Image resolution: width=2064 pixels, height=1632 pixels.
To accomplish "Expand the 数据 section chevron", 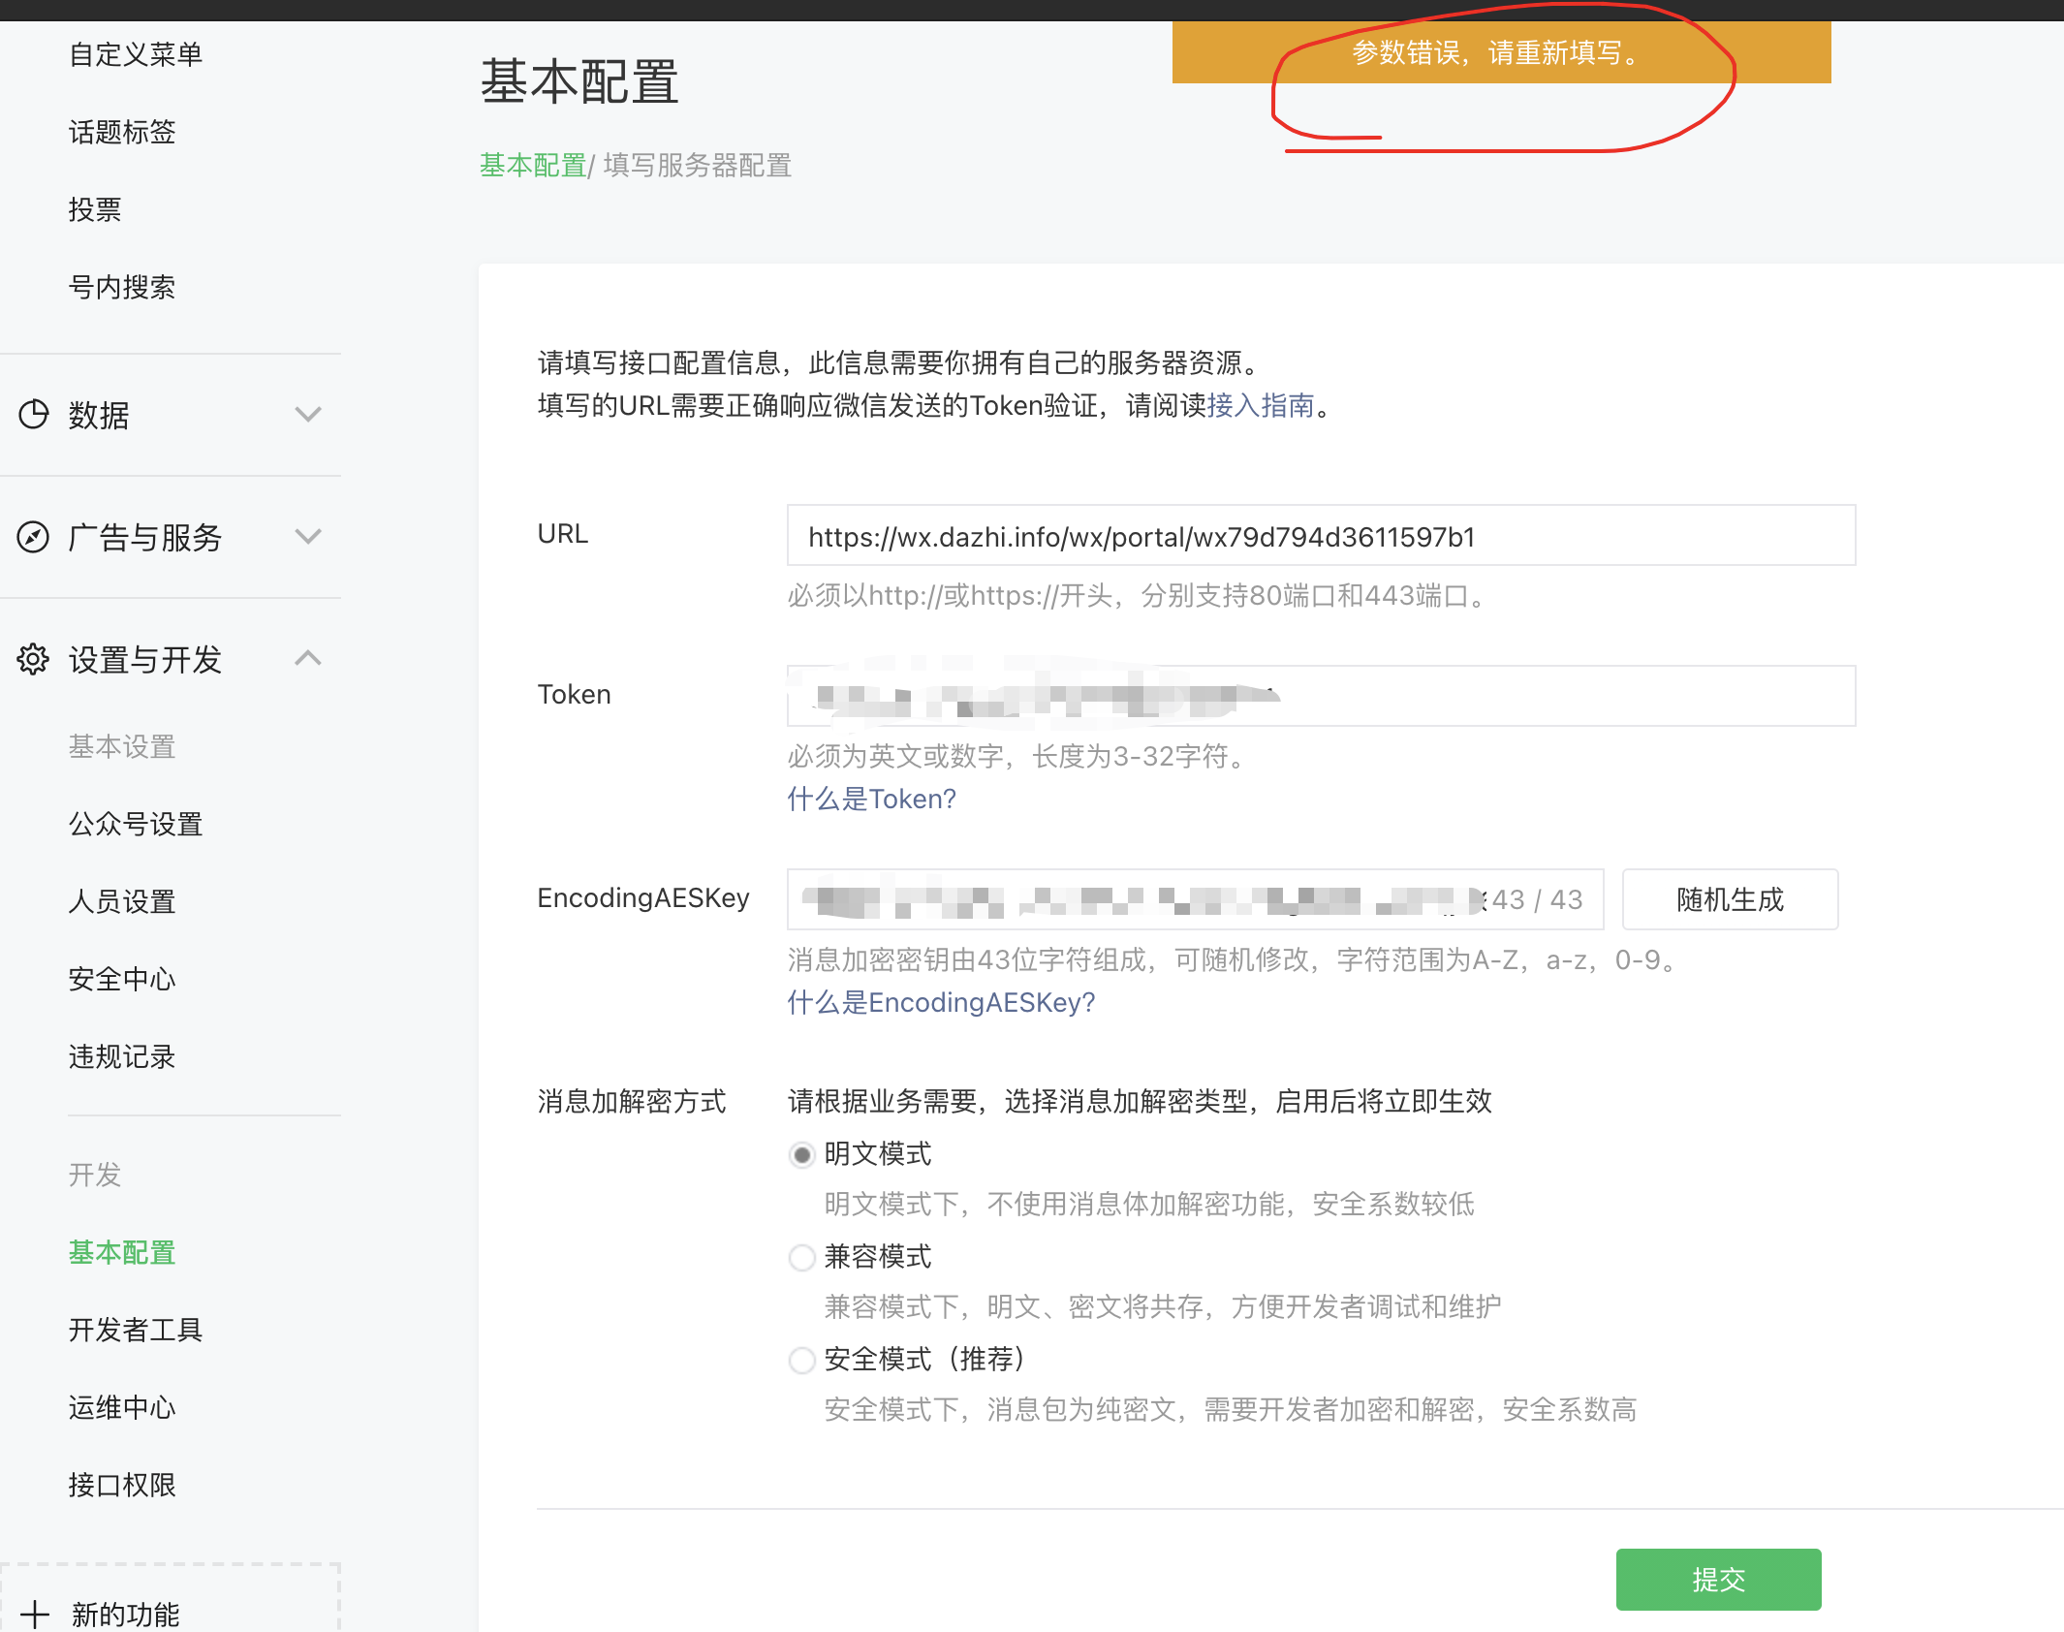I will [308, 415].
